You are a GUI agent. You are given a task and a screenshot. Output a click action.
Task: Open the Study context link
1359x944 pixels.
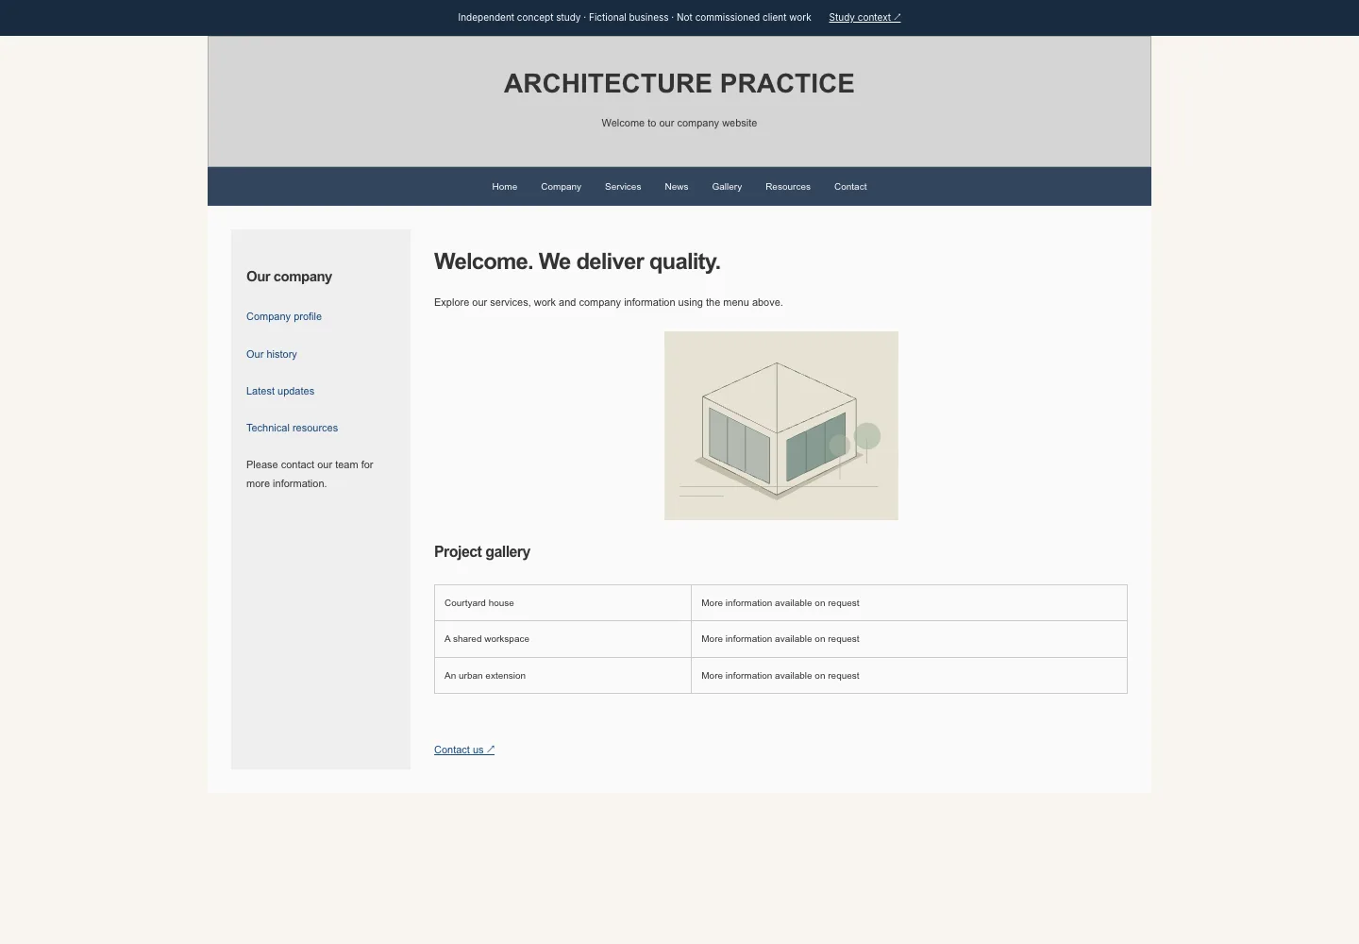point(864,17)
